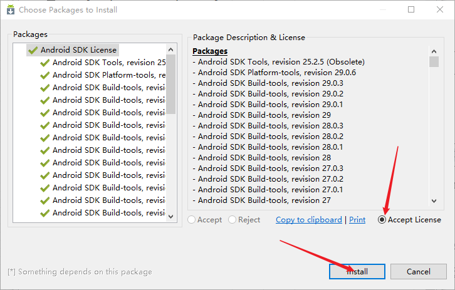Image resolution: width=455 pixels, height=290 pixels.
Task: Click the 'Package Description & License' group title
Action: 249,38
